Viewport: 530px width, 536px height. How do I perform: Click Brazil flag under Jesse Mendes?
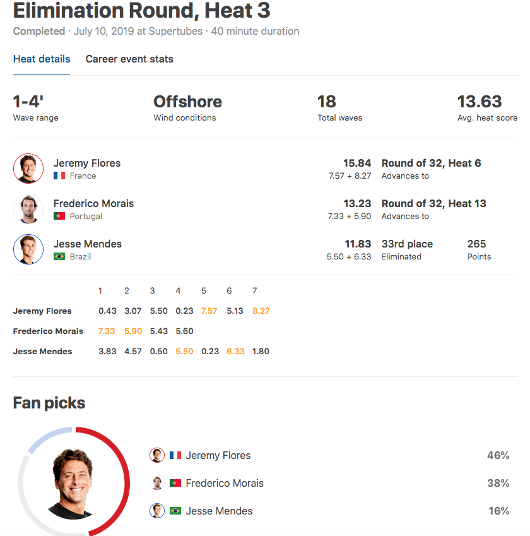[59, 256]
